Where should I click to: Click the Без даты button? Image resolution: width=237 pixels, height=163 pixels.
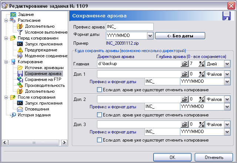click(x=180, y=36)
